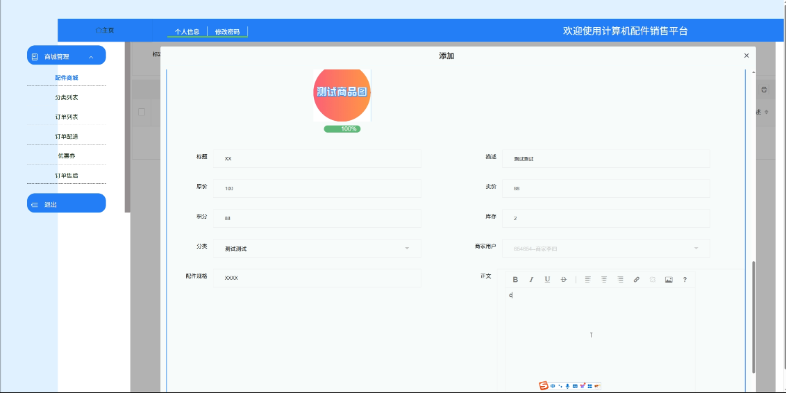Click the Sogou input method logo

point(544,386)
